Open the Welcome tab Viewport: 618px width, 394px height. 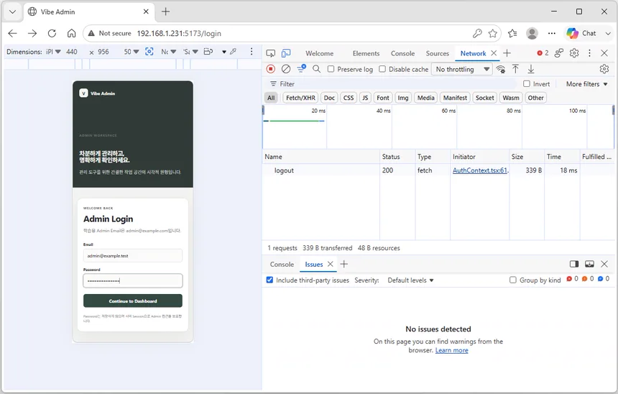[320, 53]
